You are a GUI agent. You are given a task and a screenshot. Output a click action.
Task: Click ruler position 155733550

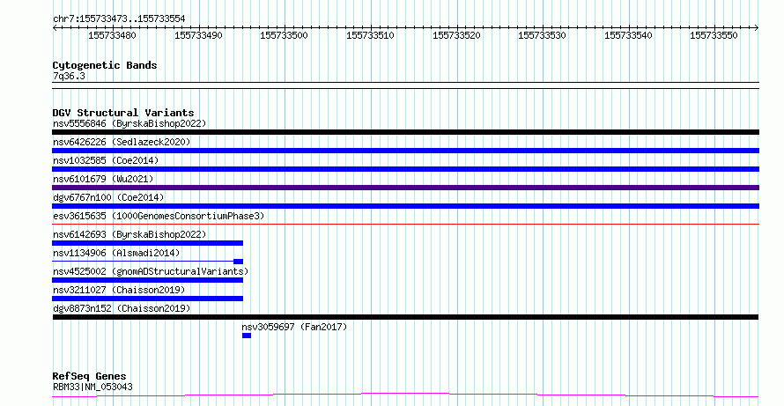[714, 35]
